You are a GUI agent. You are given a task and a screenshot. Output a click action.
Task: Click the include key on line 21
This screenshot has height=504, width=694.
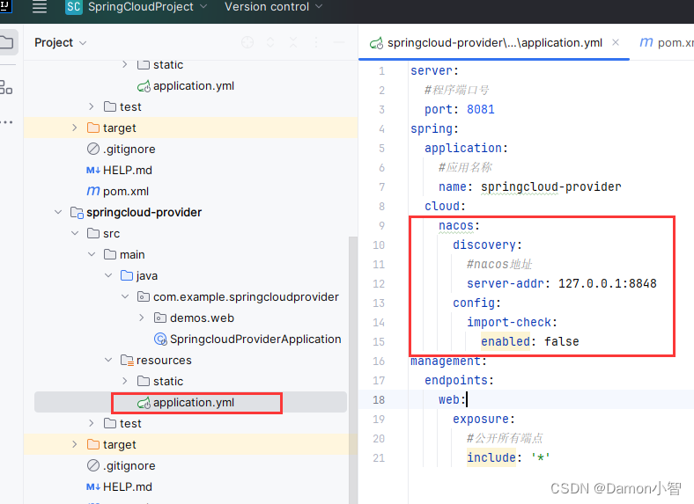[491, 457]
